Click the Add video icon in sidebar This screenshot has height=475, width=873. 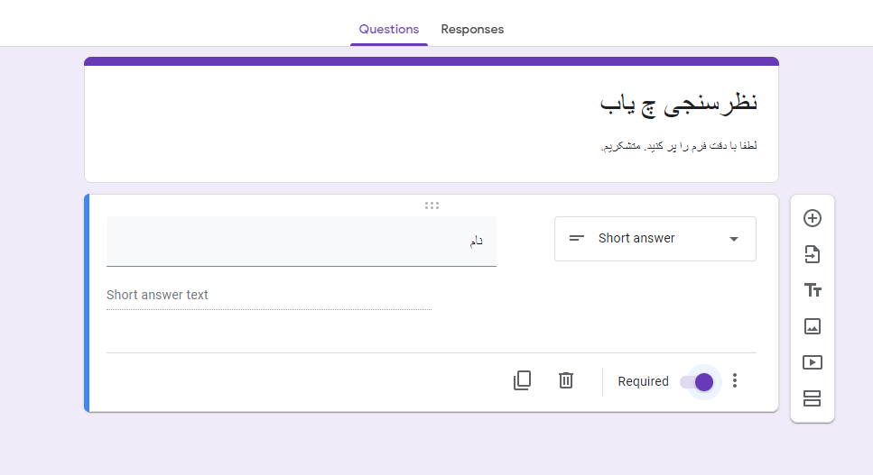[x=813, y=362]
